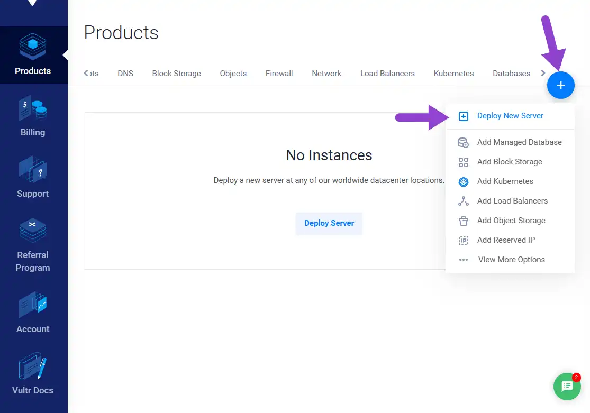This screenshot has height=413, width=590.
Task: Switch to the Objects tab
Action: [x=233, y=74]
